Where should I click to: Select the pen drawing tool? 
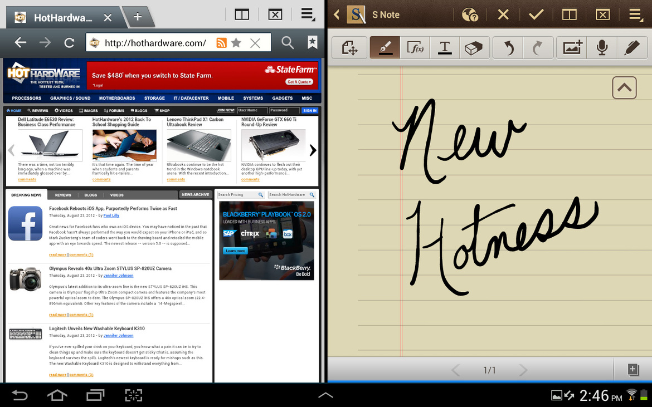(385, 48)
